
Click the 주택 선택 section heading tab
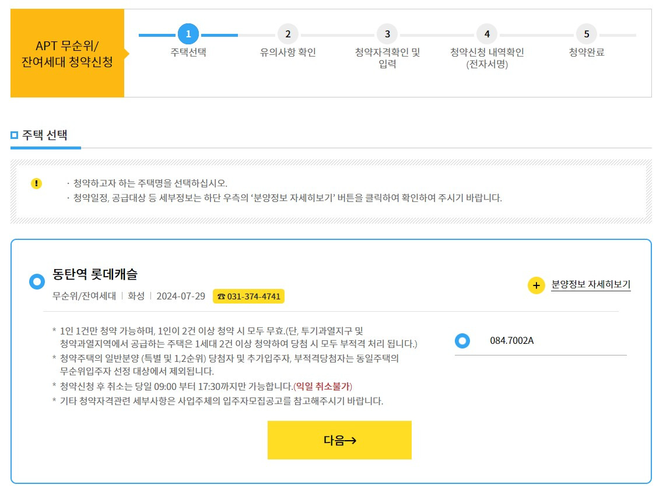tap(45, 135)
